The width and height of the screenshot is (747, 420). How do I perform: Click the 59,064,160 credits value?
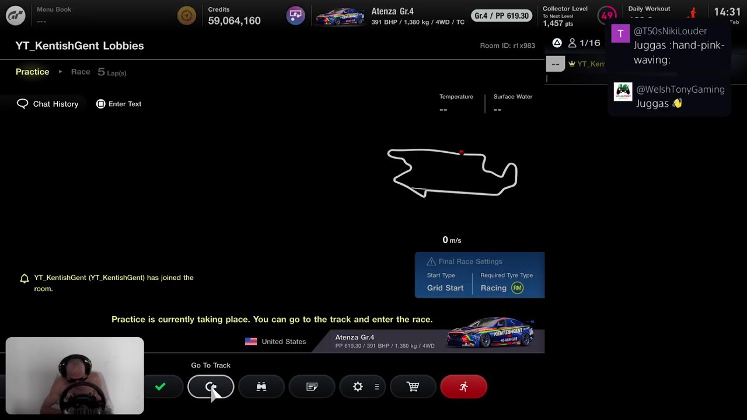(235, 21)
